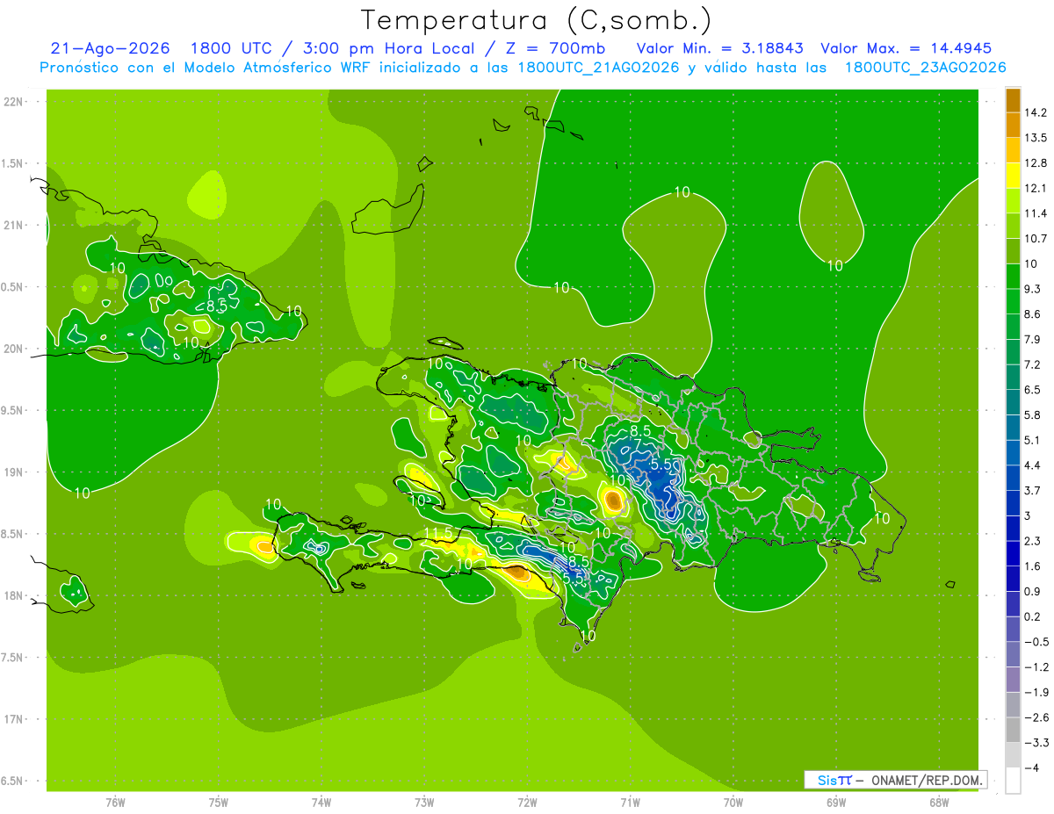Click the 'Temperatura (C,somb.)' chart title

(536, 19)
